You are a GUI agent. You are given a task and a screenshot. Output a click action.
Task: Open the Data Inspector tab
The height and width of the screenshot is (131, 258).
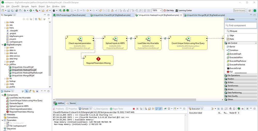[x=101, y=109]
